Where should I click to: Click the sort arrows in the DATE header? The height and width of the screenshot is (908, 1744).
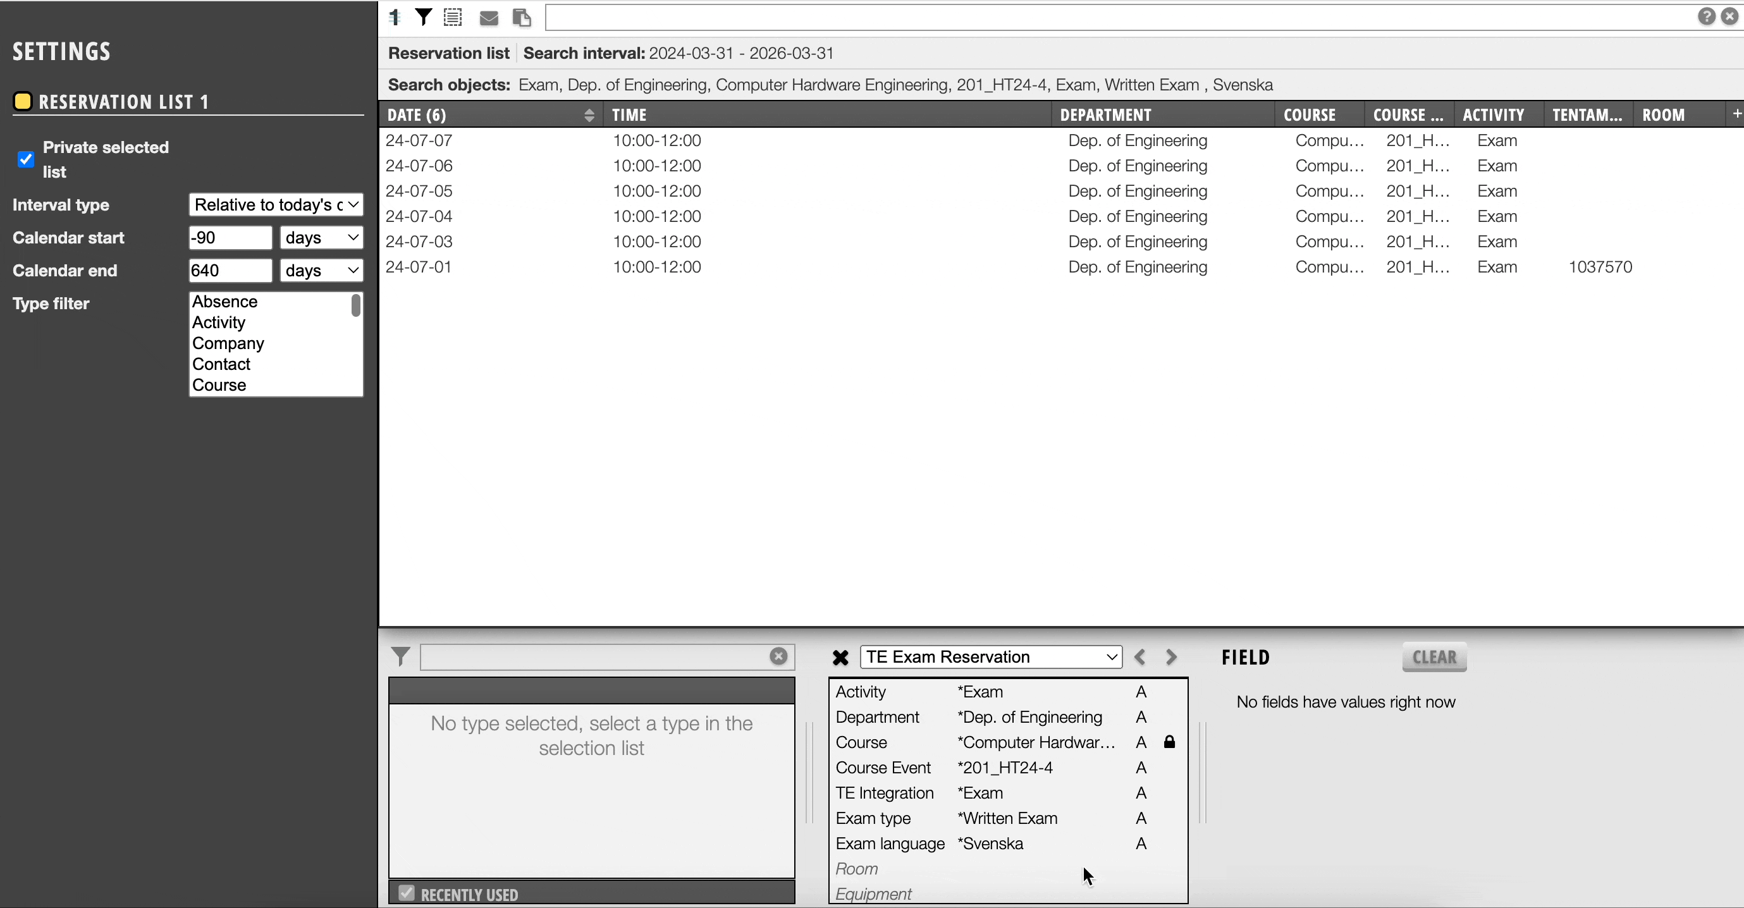589,115
